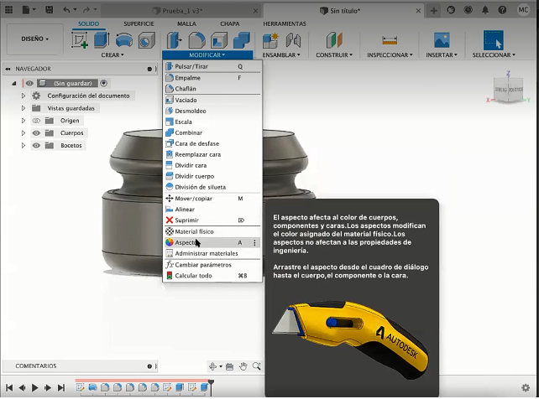Expand the SELECCIONAR dropdown
Image resolution: width=539 pixels, height=399 pixels.
click(x=494, y=54)
